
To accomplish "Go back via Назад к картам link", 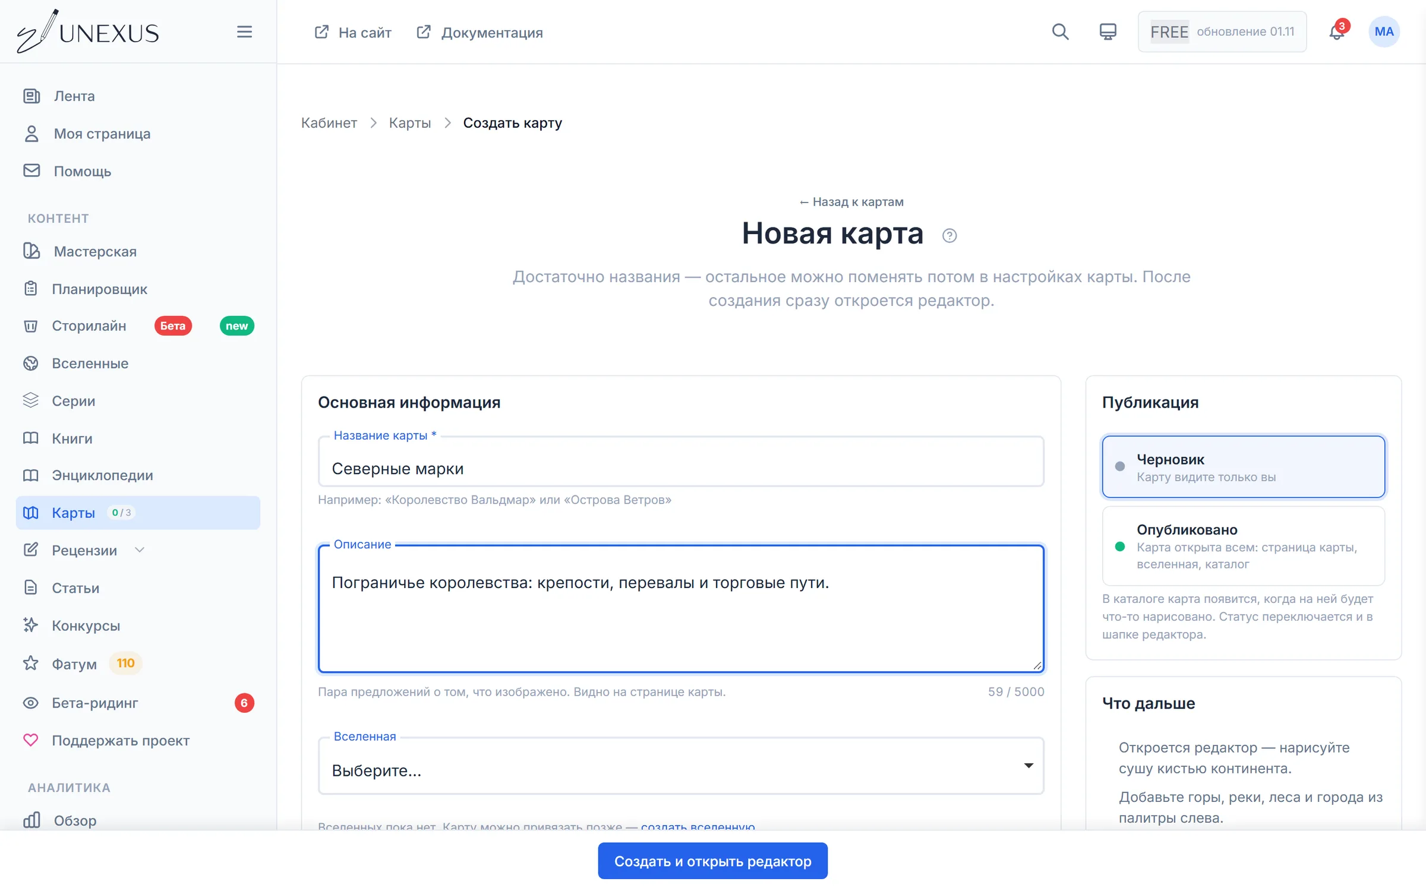I will [851, 202].
